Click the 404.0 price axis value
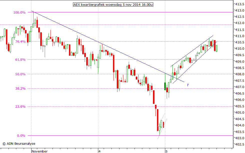245x153 pixels. pyautogui.click(x=240, y=125)
